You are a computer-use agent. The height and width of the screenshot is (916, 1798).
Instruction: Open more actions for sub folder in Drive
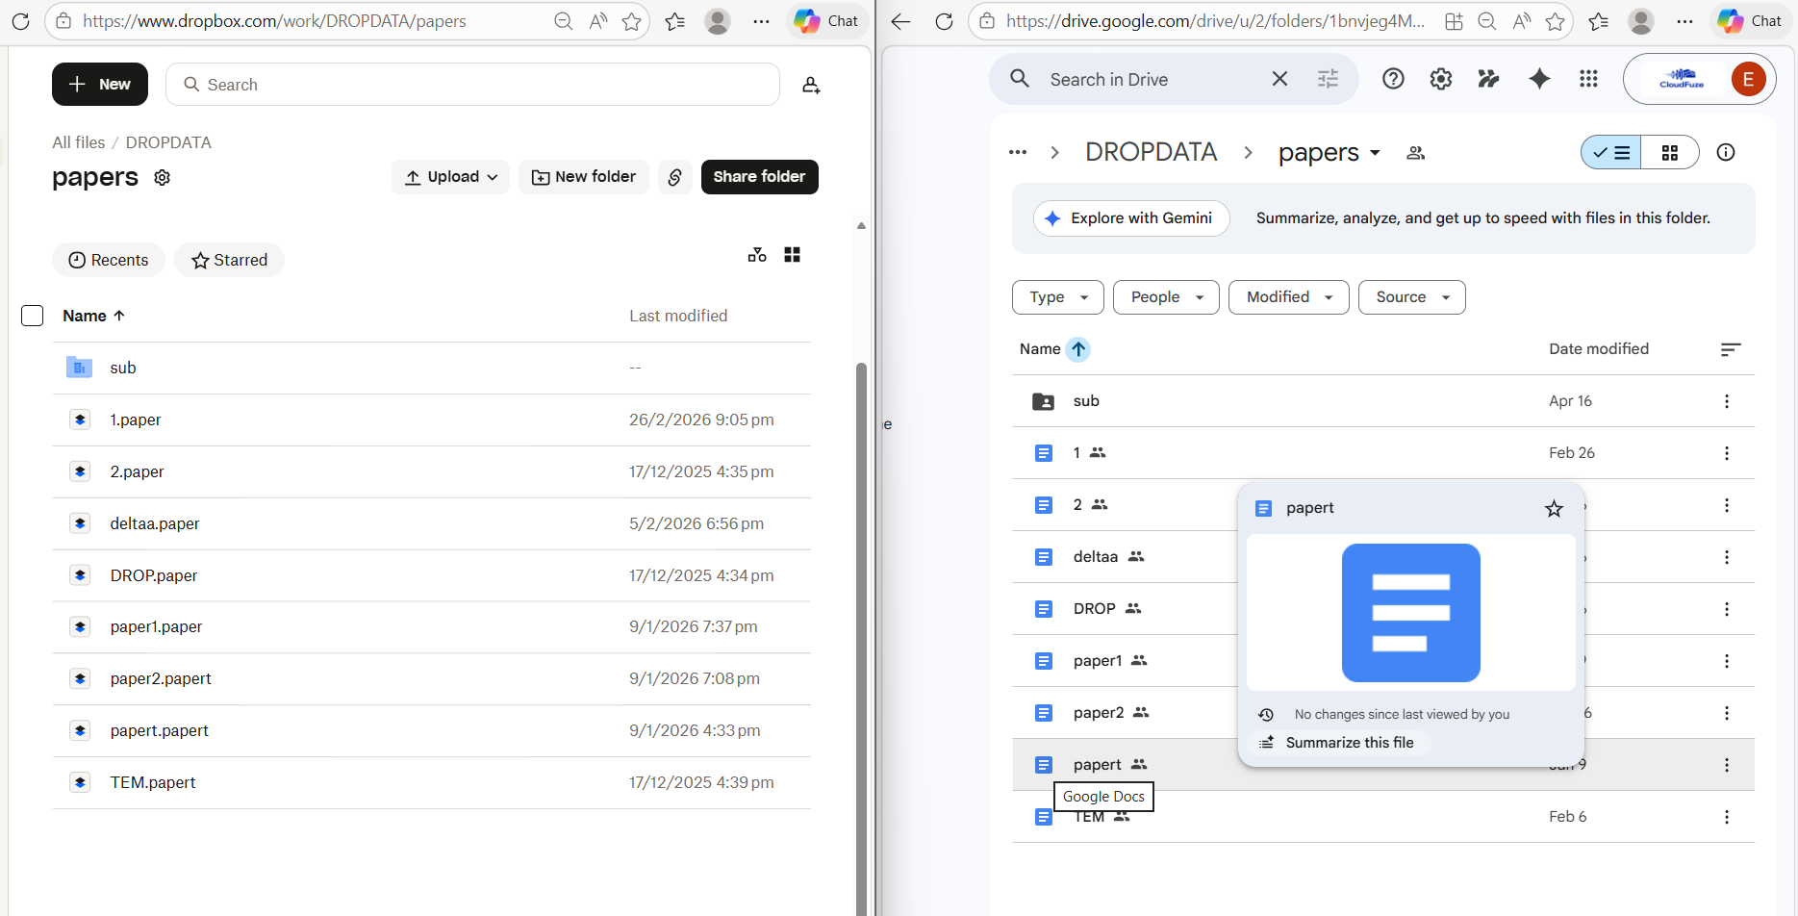[x=1727, y=401]
